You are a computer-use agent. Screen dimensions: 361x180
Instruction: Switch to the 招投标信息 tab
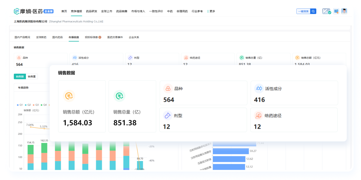pyautogui.click(x=91, y=37)
